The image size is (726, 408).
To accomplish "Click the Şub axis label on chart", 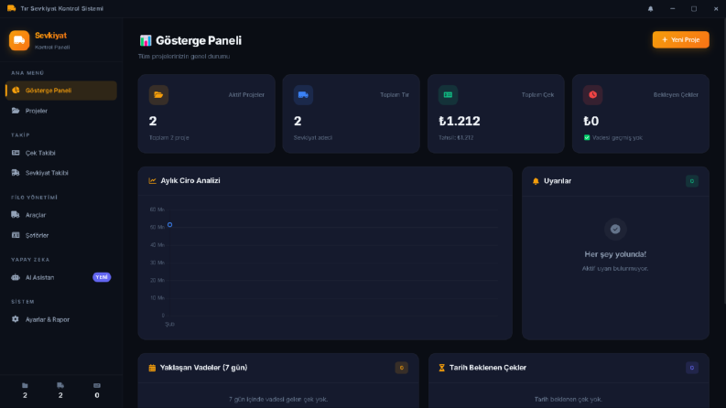I will [170, 324].
